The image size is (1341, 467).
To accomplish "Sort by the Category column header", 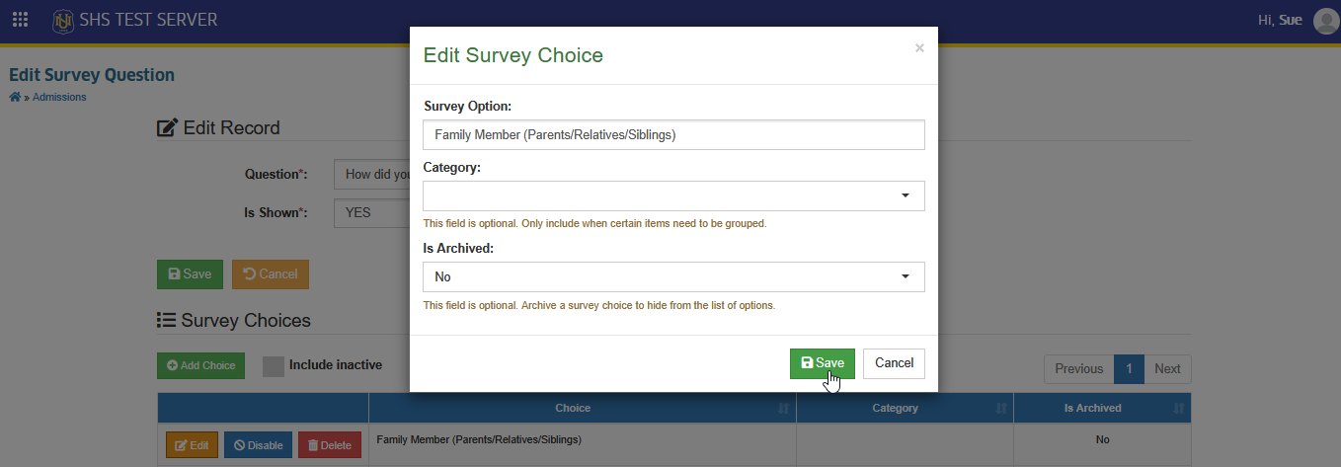I will [905, 408].
